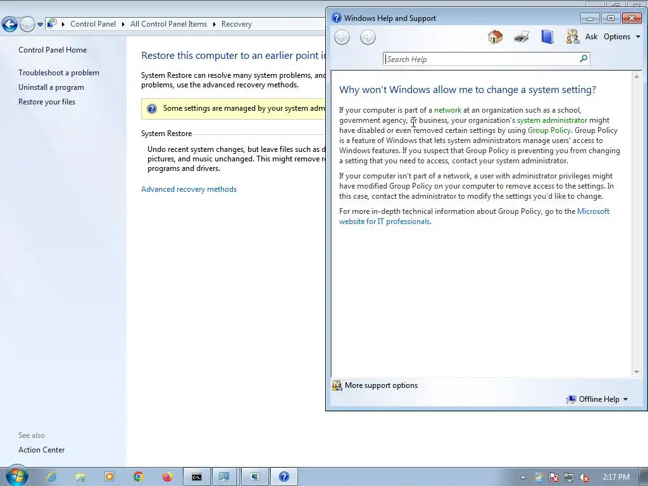This screenshot has height=486, width=648.
Task: Click the System Restore section label
Action: pos(166,134)
